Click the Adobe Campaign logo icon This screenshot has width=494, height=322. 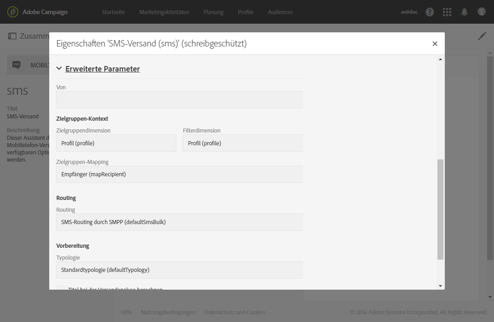13,12
